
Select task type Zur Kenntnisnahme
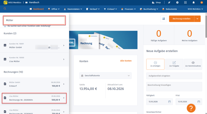coord(193,64)
